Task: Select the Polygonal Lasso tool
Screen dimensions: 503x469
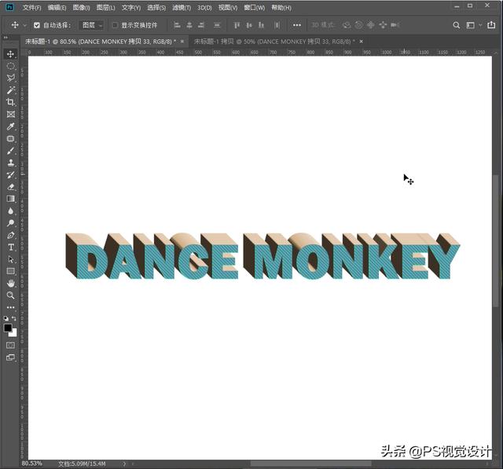Action: pyautogui.click(x=10, y=78)
